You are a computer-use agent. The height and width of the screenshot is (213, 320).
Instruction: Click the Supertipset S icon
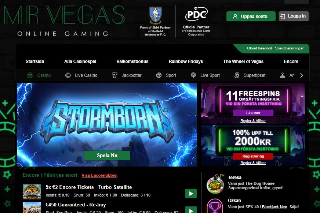point(237,75)
